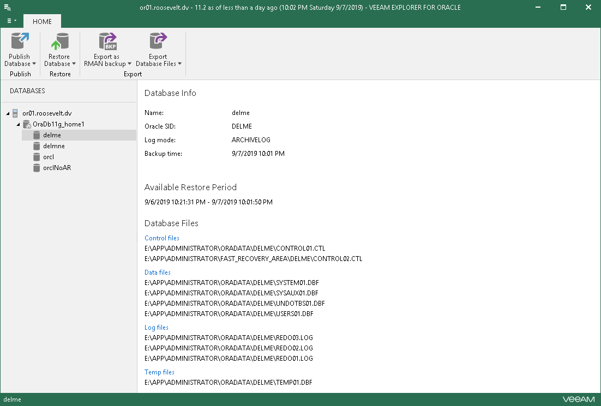This screenshot has height=406, width=601.
Task: Select OraDb11g_home1 in the tree
Action: click(x=59, y=124)
